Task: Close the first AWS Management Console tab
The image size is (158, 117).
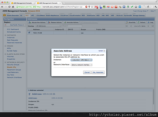Action: coord(34,3)
